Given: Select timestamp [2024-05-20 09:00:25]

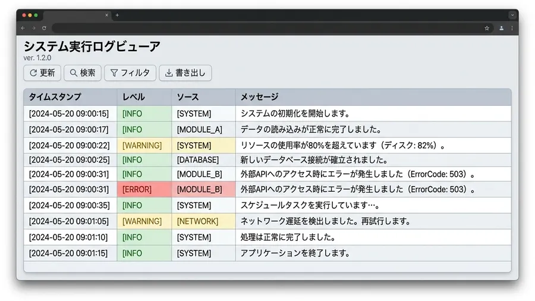Looking at the screenshot, I should (x=70, y=159).
